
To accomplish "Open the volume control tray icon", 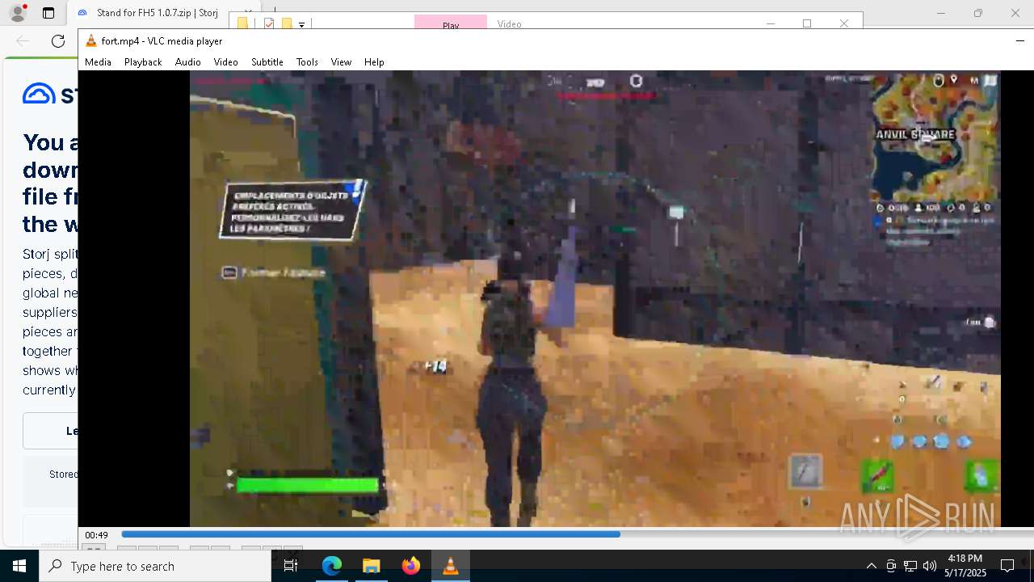I will (930, 566).
